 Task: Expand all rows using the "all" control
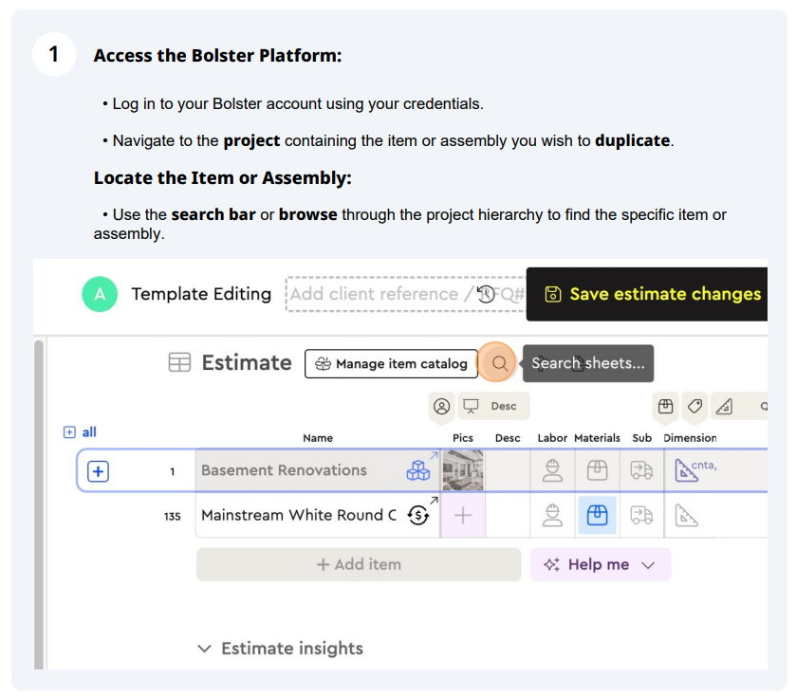[x=80, y=432]
